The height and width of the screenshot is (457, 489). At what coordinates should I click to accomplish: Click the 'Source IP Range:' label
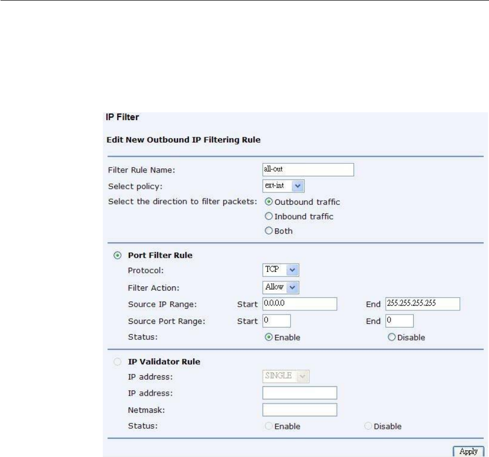point(162,305)
